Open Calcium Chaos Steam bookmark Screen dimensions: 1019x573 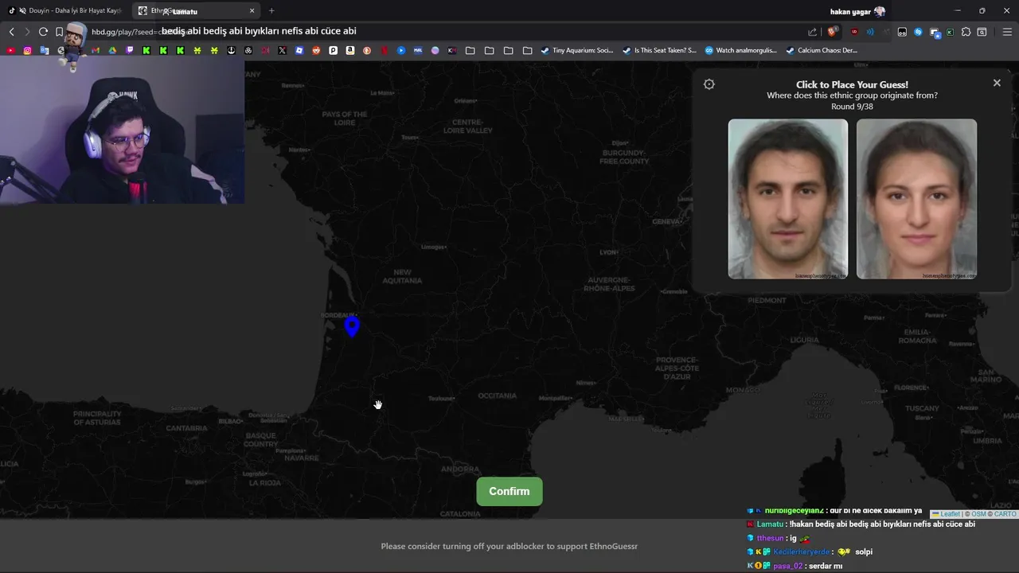(x=822, y=50)
